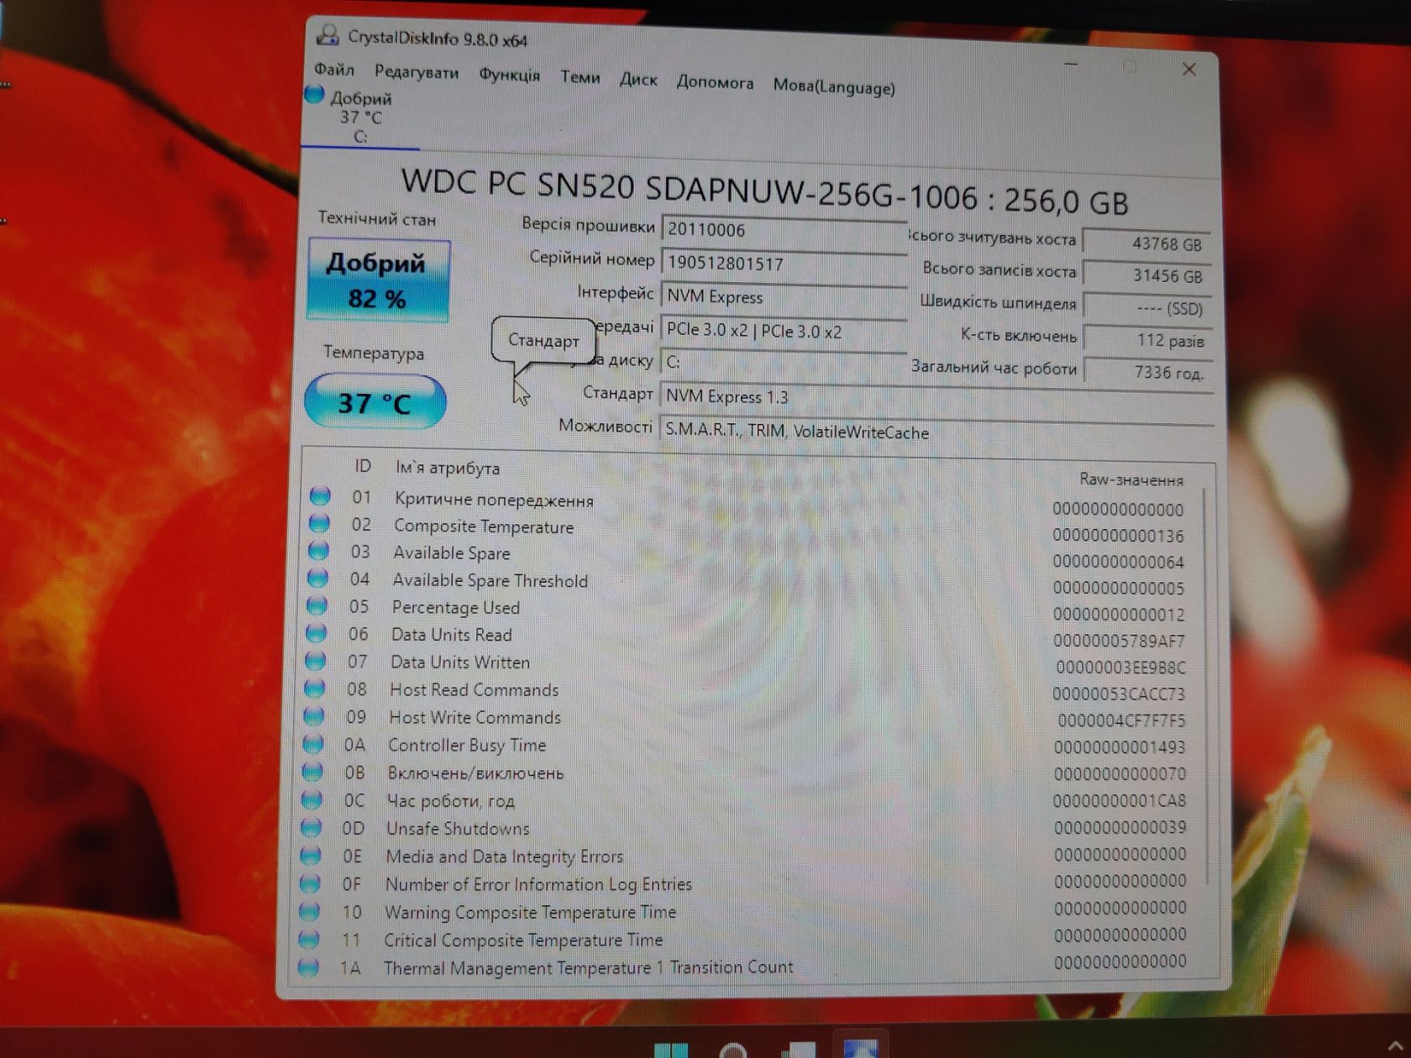Click the S.M.A.R.T., TRIM features field
Screen dimensions: 1411x1058
point(936,432)
